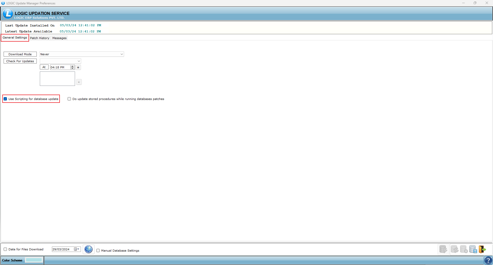Click the orange exit door icon

coord(482,249)
